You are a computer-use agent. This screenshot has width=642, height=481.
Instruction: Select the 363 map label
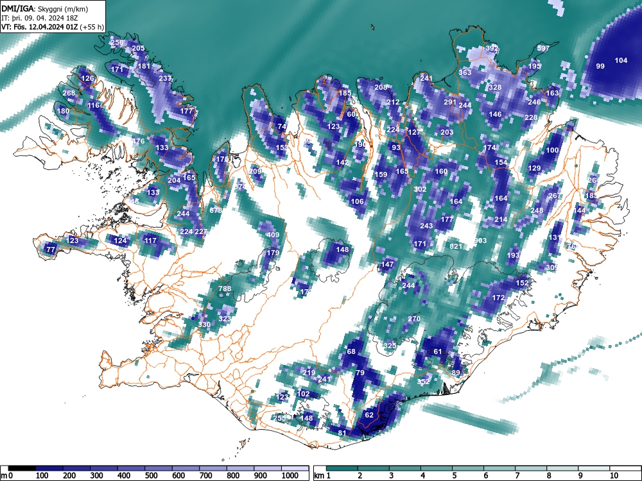tap(465, 72)
